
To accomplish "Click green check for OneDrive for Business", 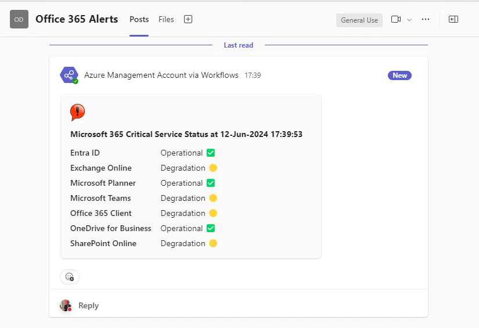I will [x=211, y=228].
